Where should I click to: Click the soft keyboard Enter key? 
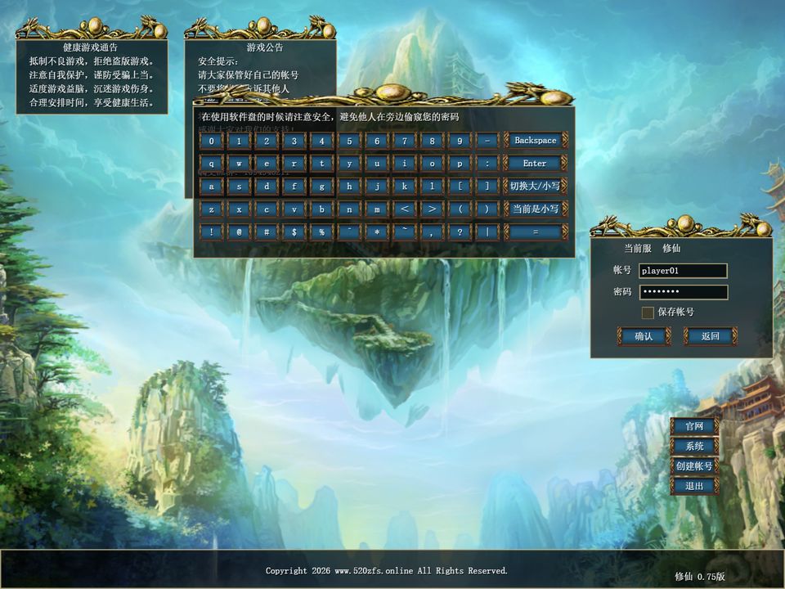(536, 164)
